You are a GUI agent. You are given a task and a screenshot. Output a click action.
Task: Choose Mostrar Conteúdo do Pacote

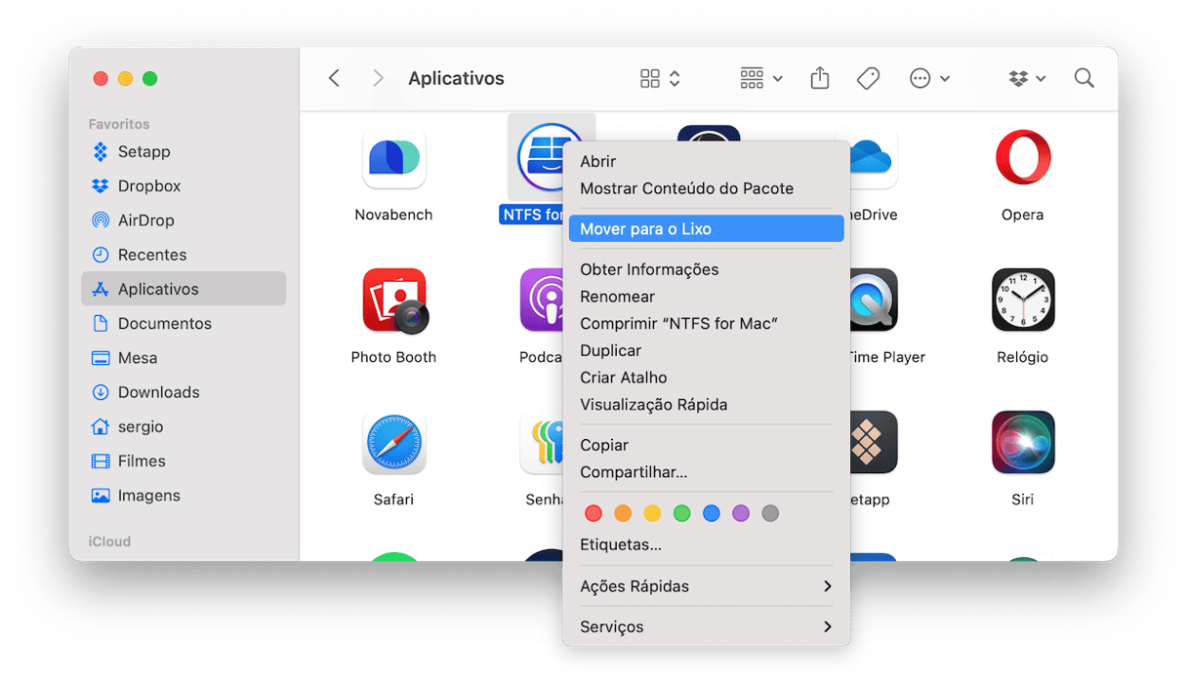point(707,188)
